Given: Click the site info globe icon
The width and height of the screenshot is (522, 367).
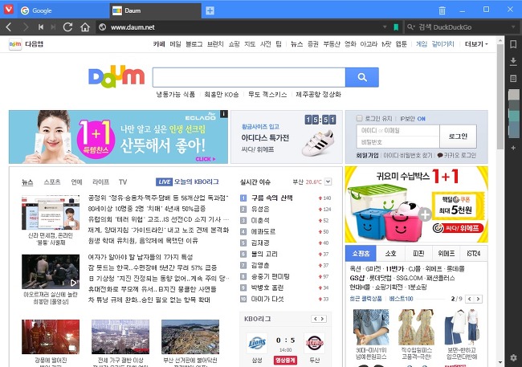Looking at the screenshot, I should coord(103,27).
